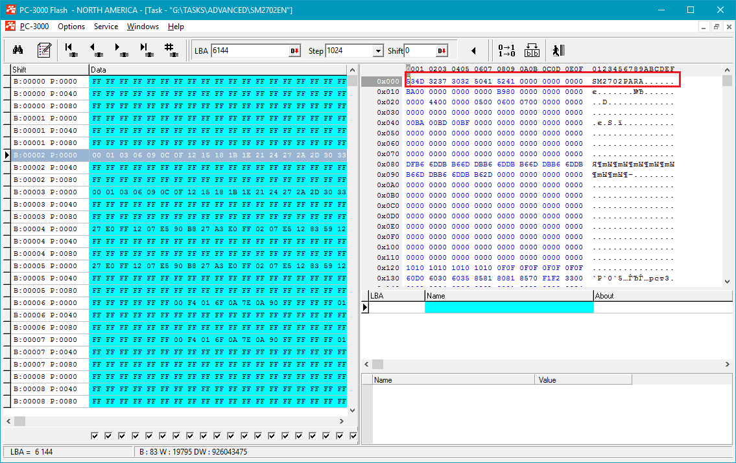Click into the Step input field
The image size is (736, 463).
tap(350, 51)
